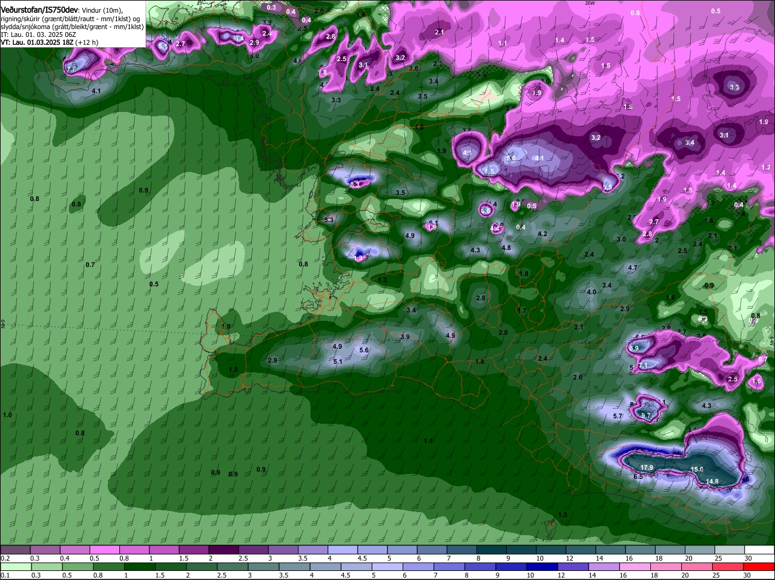Viewport: 775px width, 580px height.
Task: Pick the purple 12 swatch in rain legend
Action: click(x=573, y=566)
